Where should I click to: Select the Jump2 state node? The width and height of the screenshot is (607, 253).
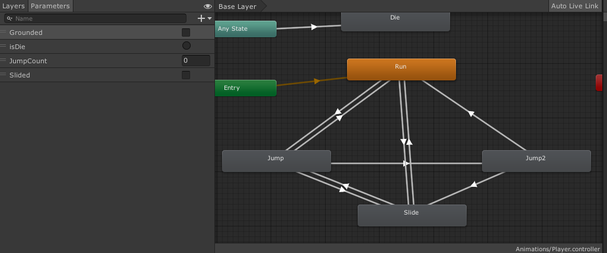pos(536,161)
